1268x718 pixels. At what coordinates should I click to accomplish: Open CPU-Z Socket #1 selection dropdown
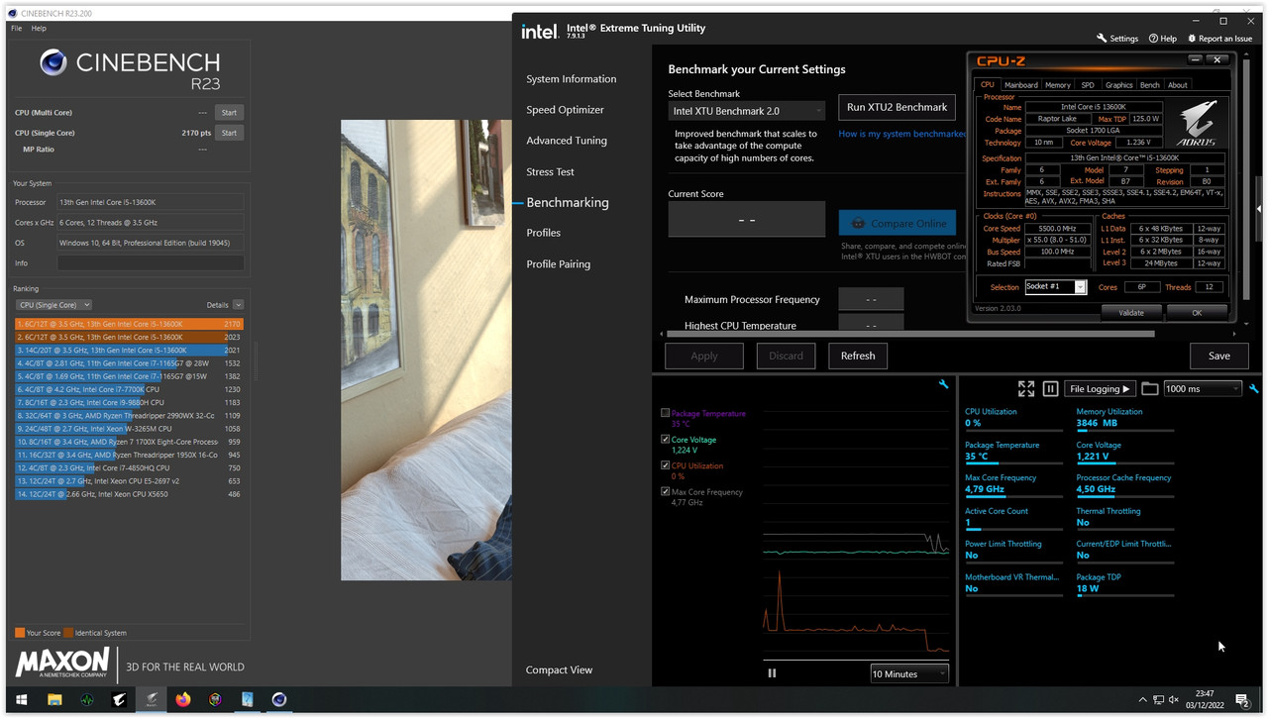click(1055, 287)
